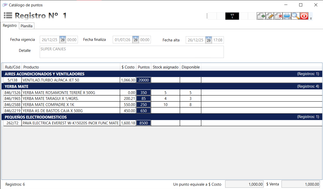
Task: Click the list menu icon beside Registro Nº
Action: pyautogui.click(x=8, y=16)
